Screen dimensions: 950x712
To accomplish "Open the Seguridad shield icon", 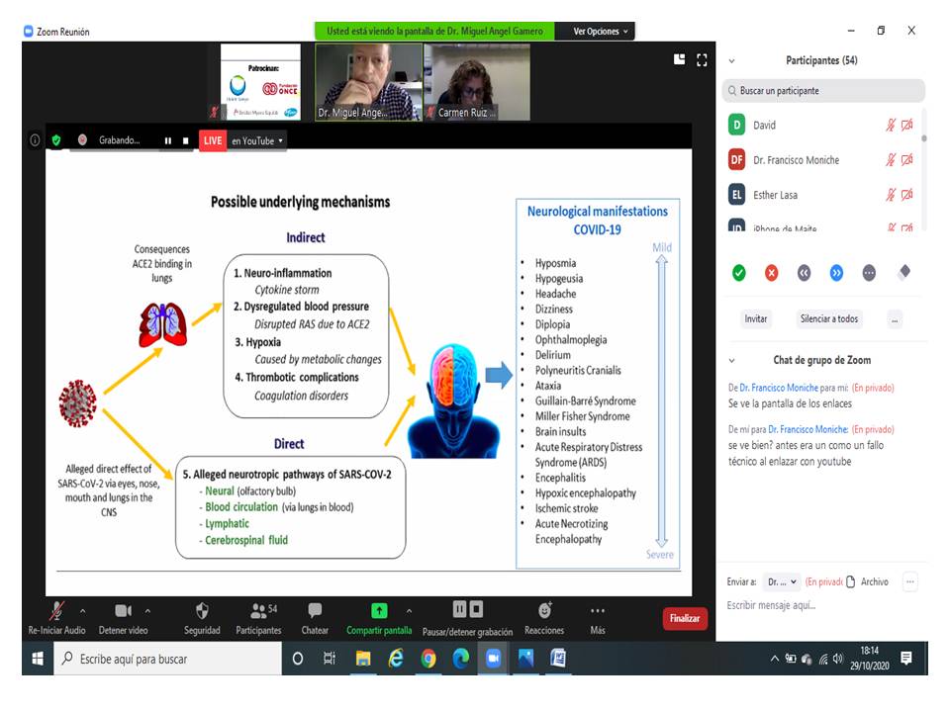I will click(202, 611).
